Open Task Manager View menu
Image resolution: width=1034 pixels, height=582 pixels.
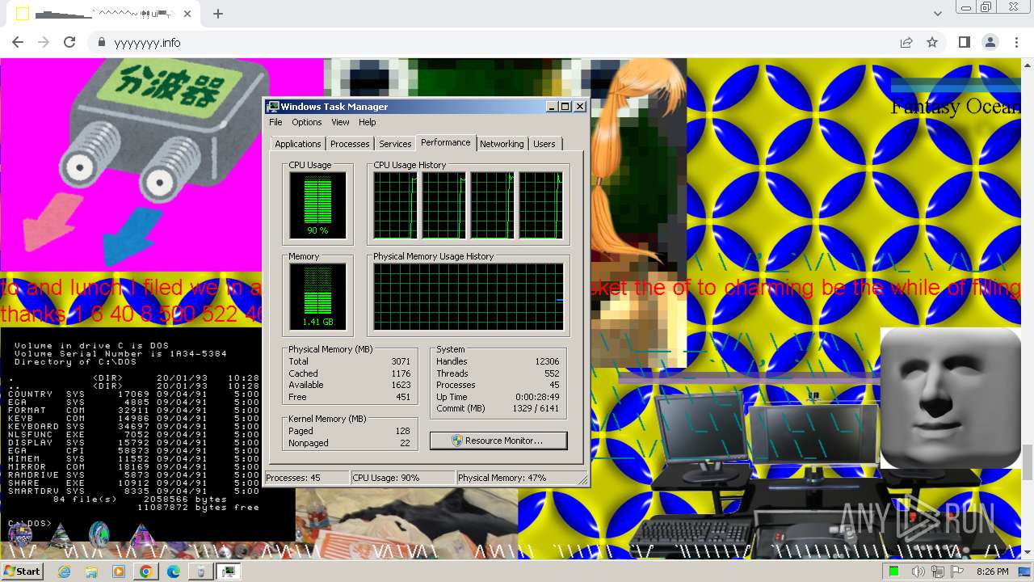point(340,122)
